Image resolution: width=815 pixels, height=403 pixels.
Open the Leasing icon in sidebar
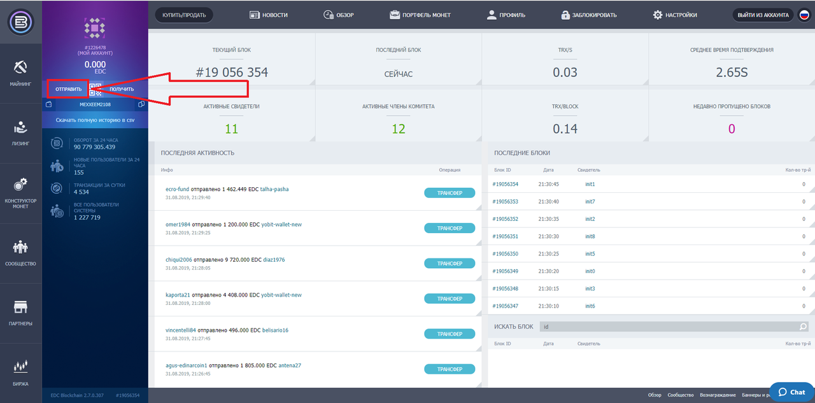(x=20, y=127)
